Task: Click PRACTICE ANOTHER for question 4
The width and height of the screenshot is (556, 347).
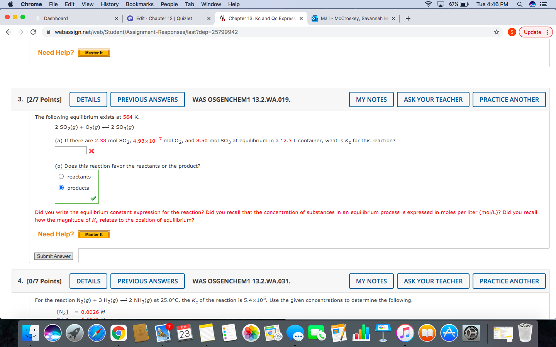Action: pyautogui.click(x=509, y=281)
